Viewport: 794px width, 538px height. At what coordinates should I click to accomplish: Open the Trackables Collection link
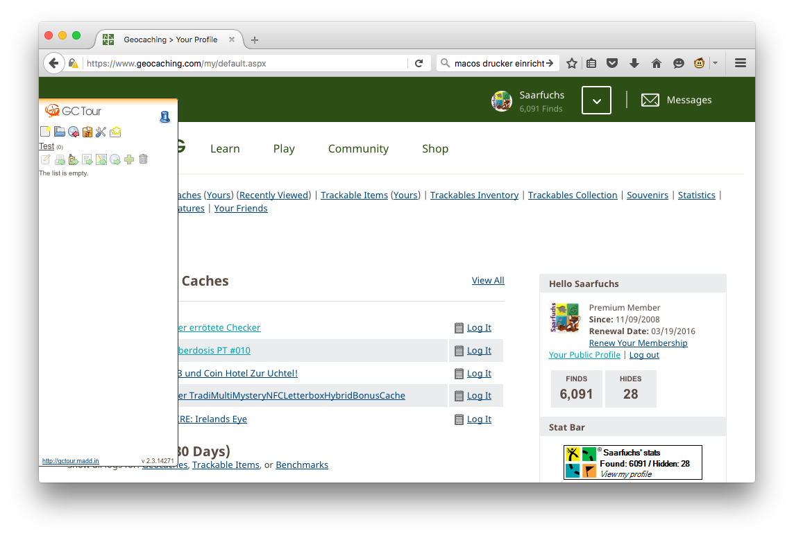[x=573, y=196]
